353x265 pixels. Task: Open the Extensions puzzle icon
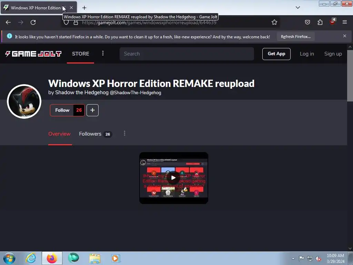click(x=320, y=22)
